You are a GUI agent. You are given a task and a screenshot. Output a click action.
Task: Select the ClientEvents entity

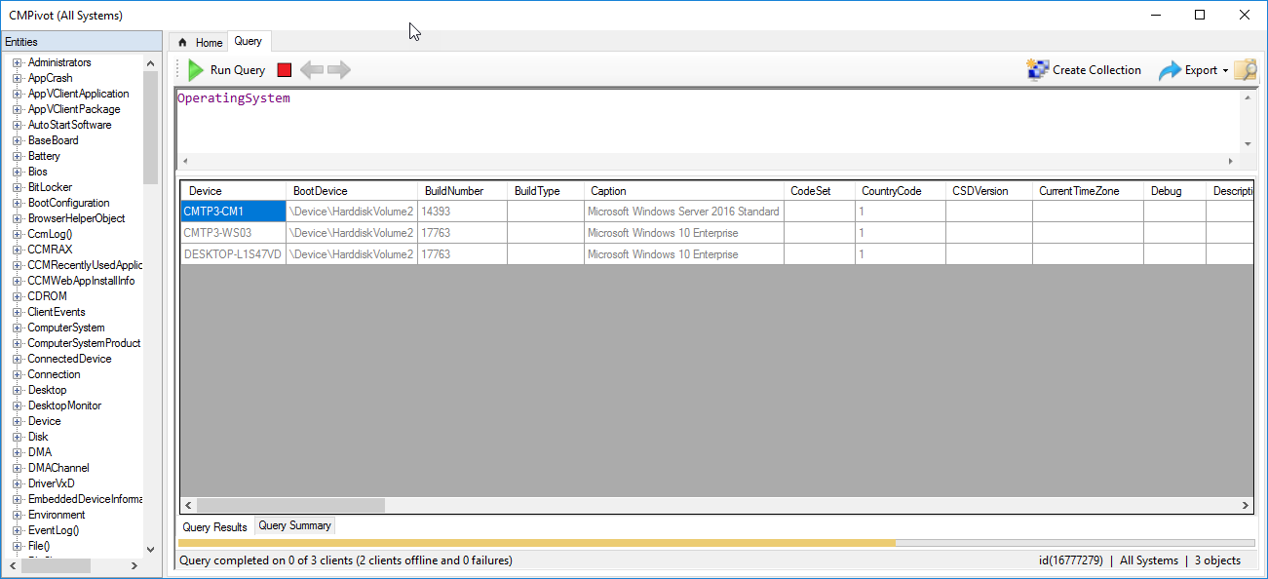tap(57, 312)
